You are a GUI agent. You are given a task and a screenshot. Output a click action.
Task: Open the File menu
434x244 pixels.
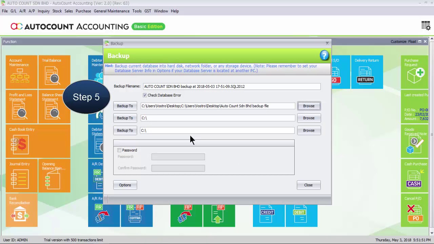5,11
